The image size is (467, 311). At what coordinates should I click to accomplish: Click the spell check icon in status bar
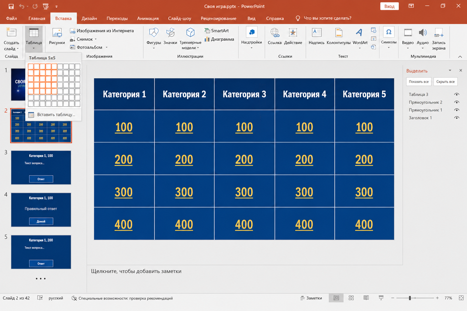[40, 298]
